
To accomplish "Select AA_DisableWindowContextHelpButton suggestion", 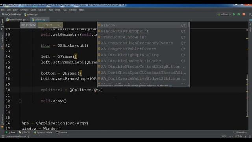I will tap(143, 67).
